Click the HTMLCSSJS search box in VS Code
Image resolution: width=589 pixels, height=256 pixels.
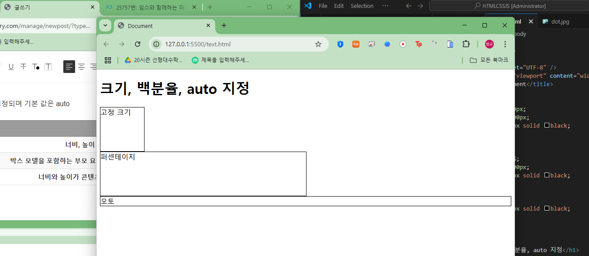[509, 6]
